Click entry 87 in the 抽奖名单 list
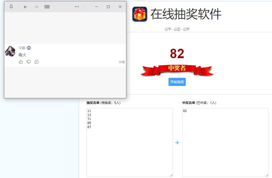This screenshot has height=178, width=272. 89,127
